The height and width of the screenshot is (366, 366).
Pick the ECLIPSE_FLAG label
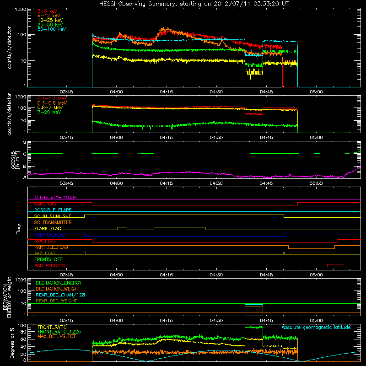coord(50,235)
